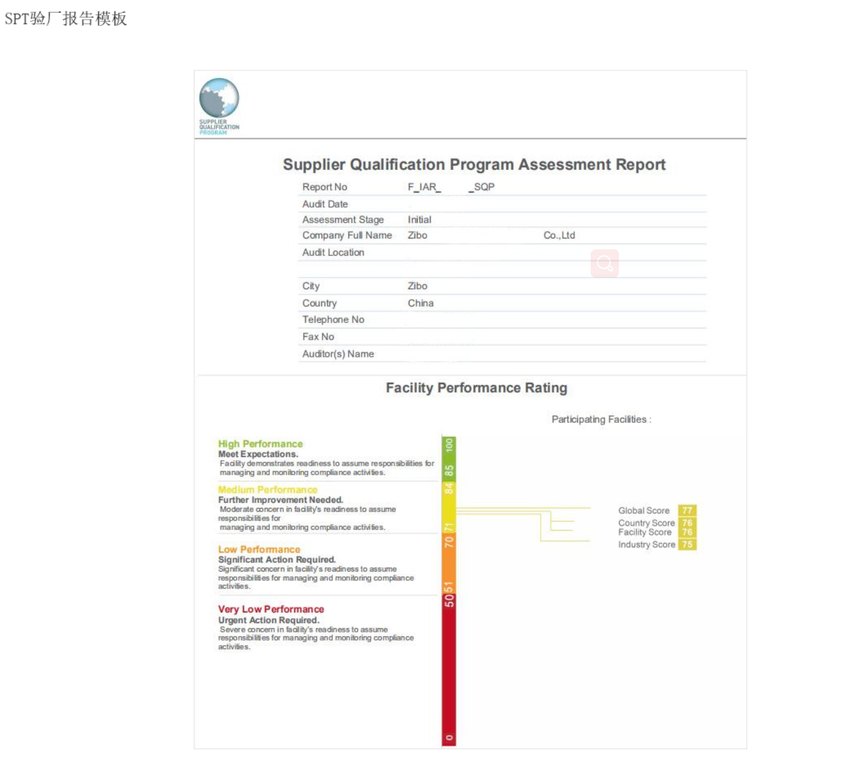Click the heading Supplier Qualification Program Assessment Report

pos(474,164)
